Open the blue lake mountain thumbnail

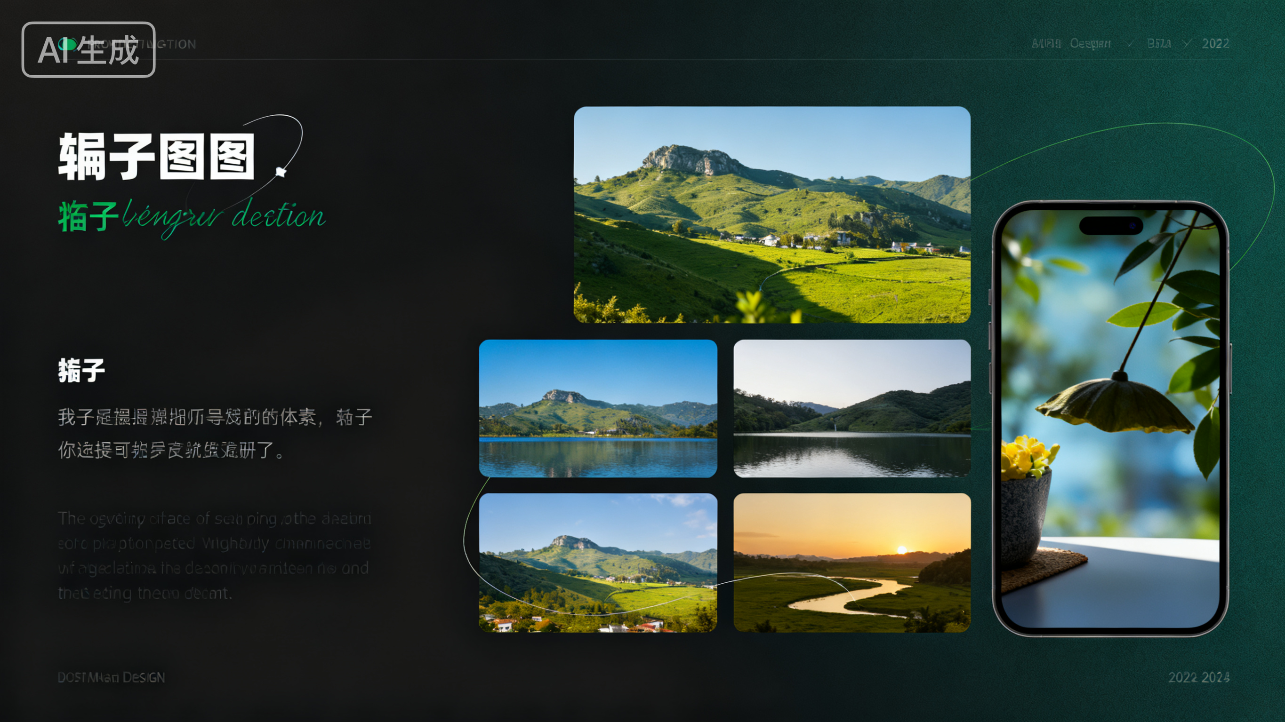click(x=598, y=408)
